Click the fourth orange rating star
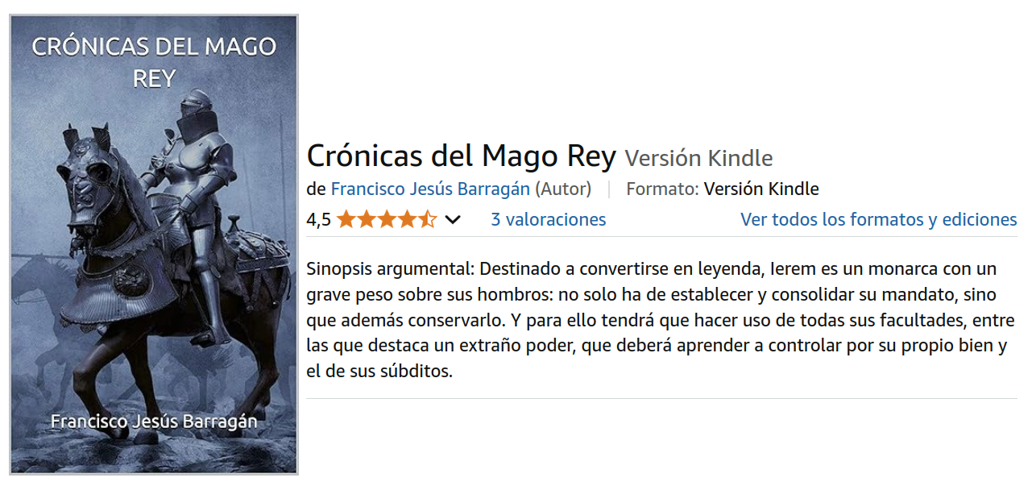The image size is (1032, 486). (x=407, y=219)
